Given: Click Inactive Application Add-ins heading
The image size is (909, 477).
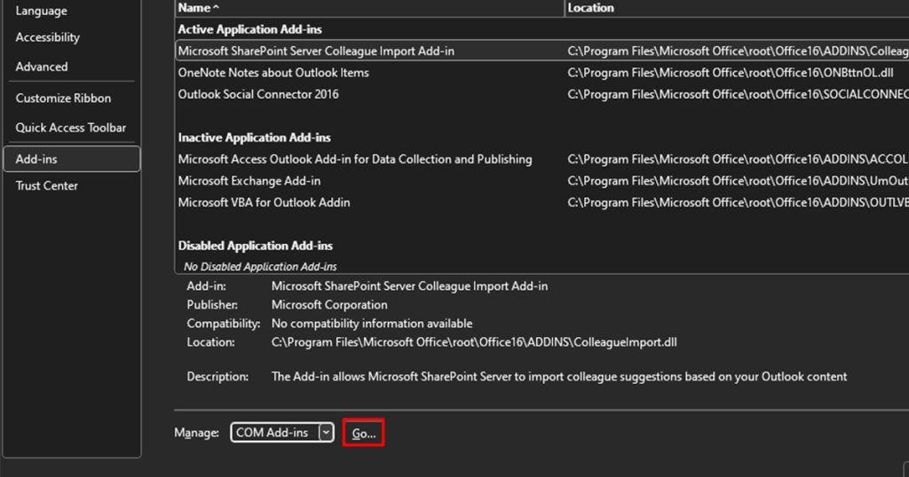Looking at the screenshot, I should [255, 137].
